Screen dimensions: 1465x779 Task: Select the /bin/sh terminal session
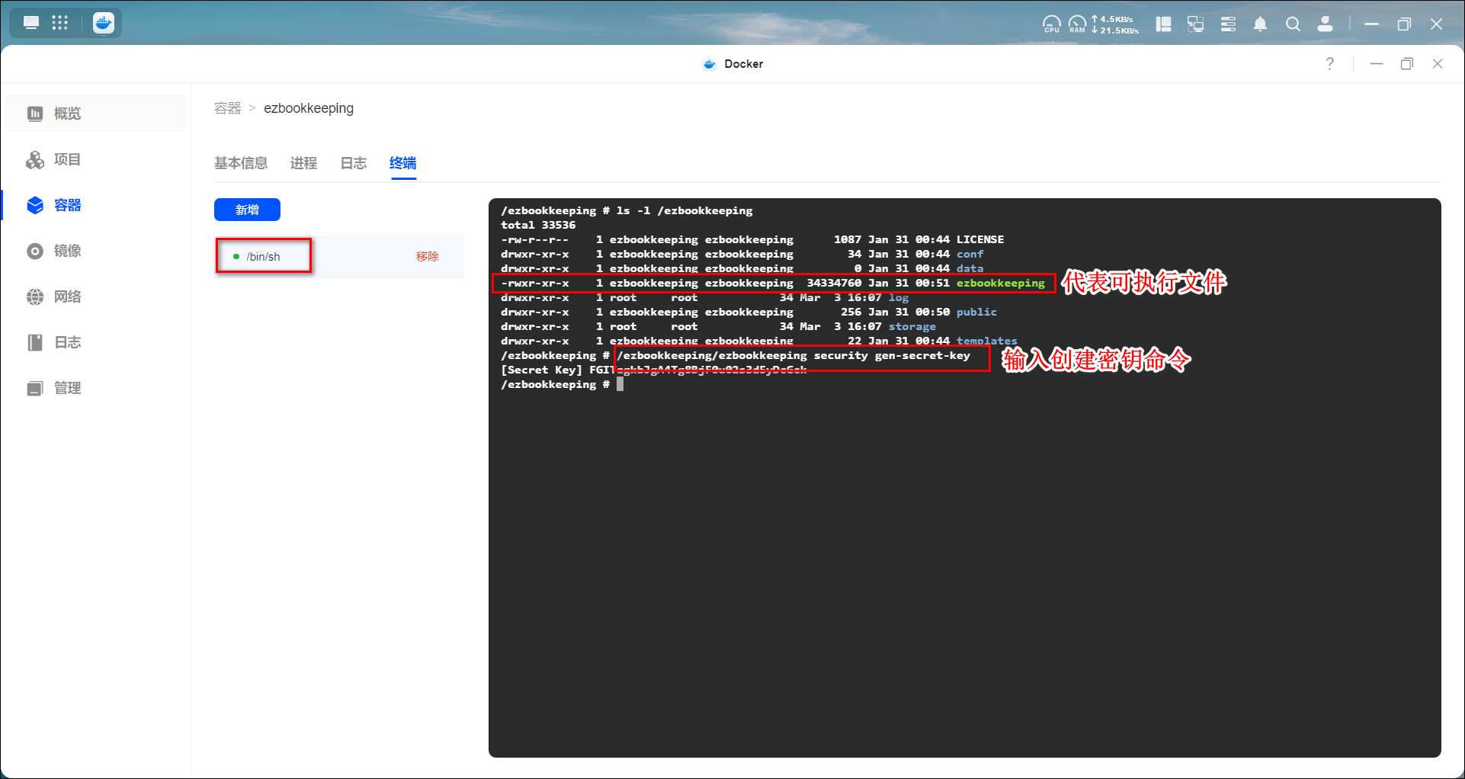pyautogui.click(x=263, y=256)
